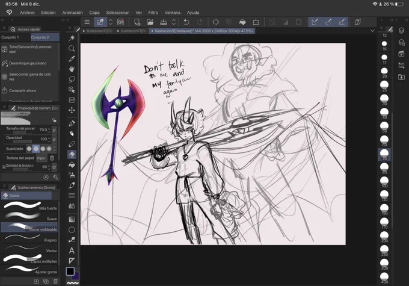Image resolution: width=409 pixels, height=286 pixels.
Task: Select the Operation object cube tool
Action: [x=72, y=90]
